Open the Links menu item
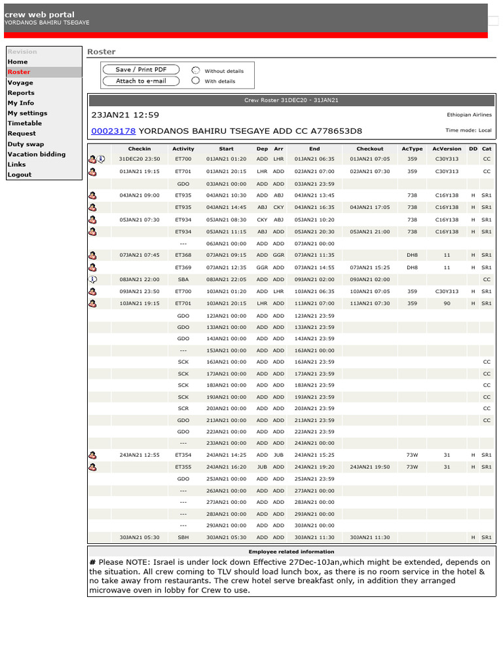 coord(16,164)
